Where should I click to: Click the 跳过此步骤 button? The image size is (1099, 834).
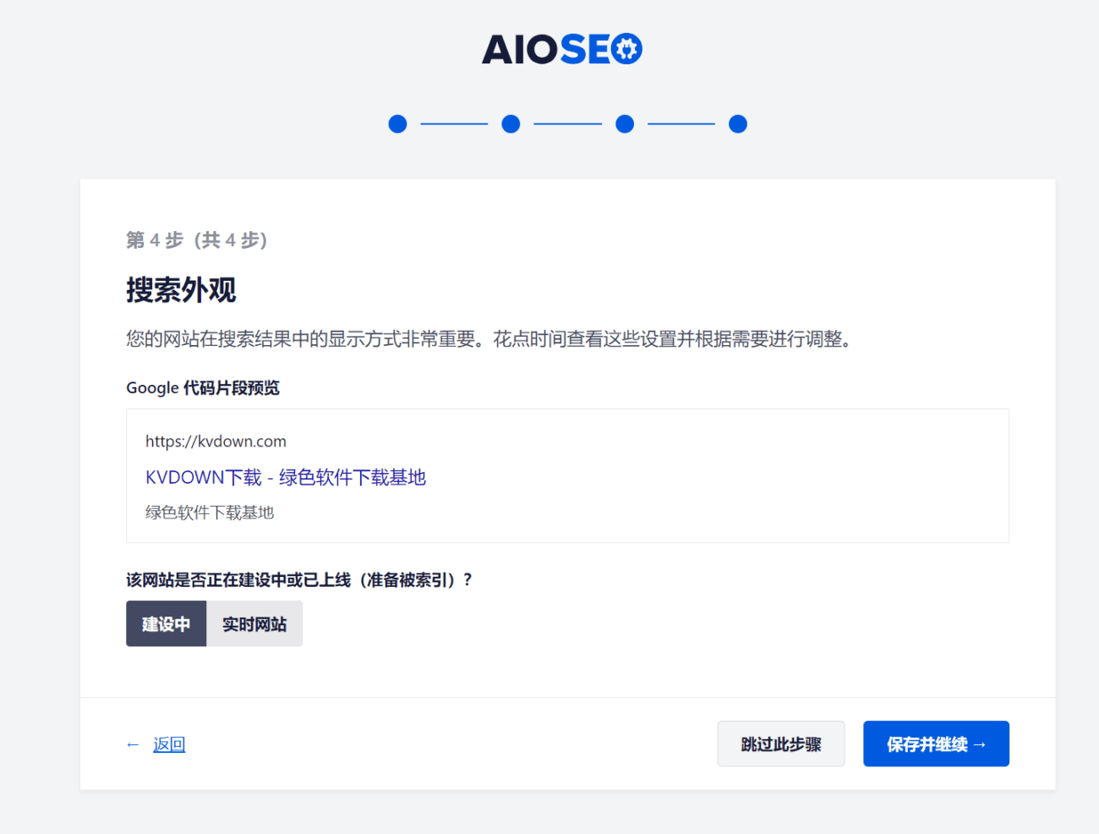pyautogui.click(x=780, y=743)
